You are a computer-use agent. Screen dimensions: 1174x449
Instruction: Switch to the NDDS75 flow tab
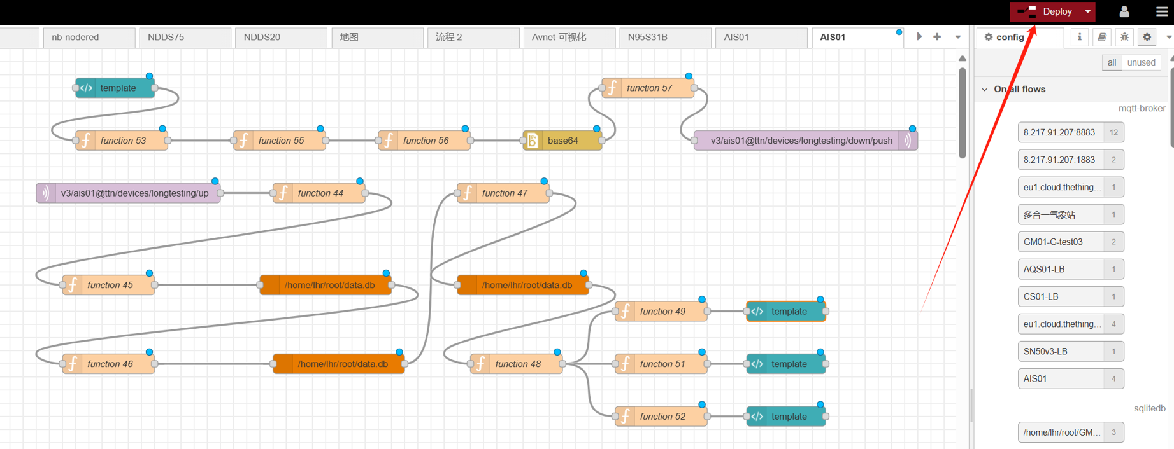click(x=185, y=37)
